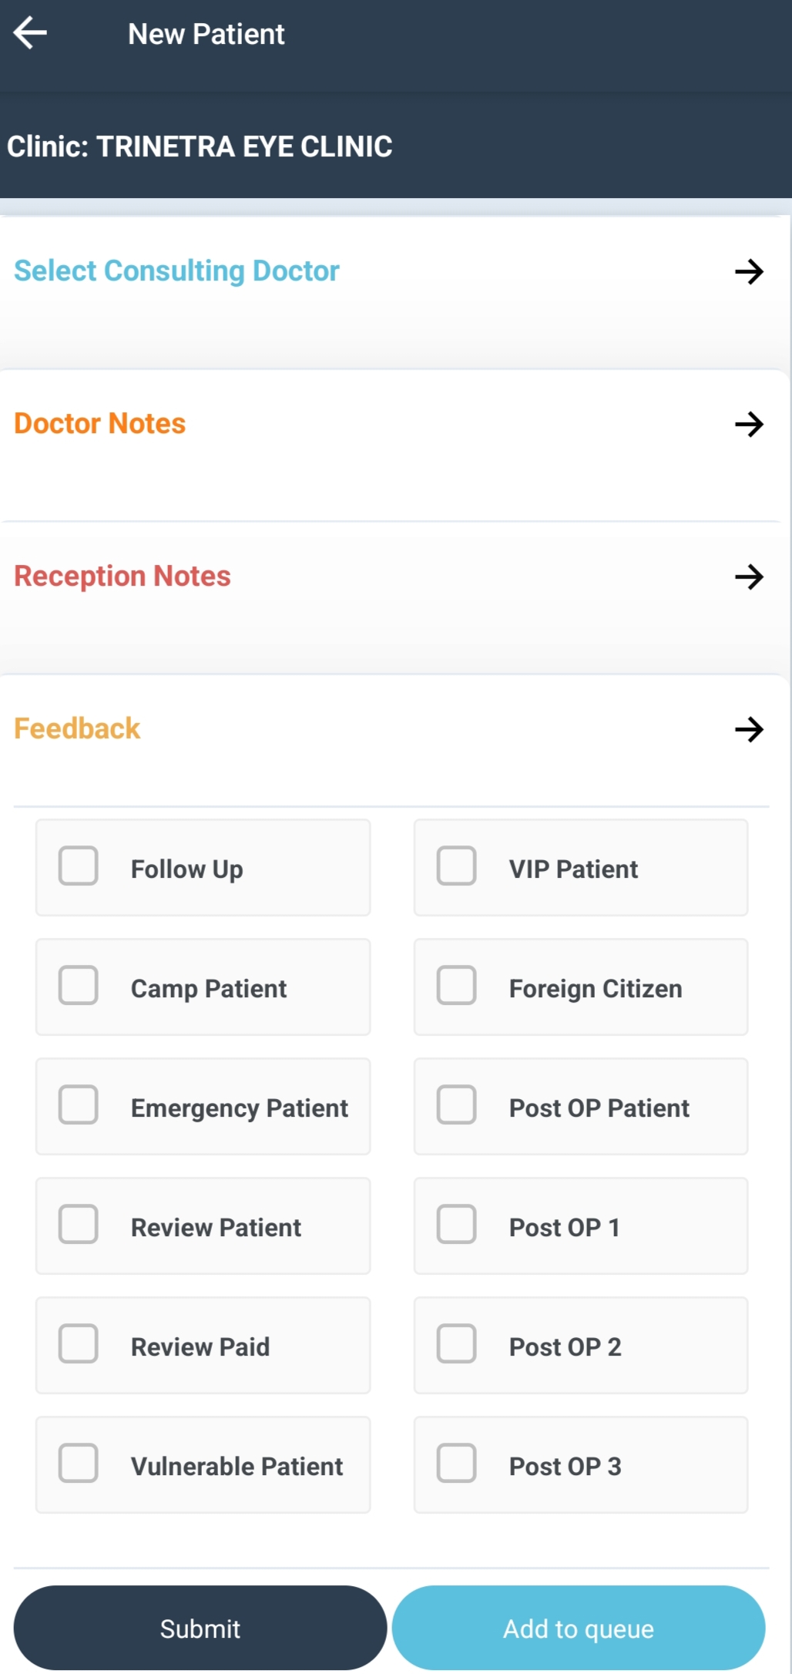Enable the VIP Patient checkbox
The image size is (792, 1674).
[456, 866]
